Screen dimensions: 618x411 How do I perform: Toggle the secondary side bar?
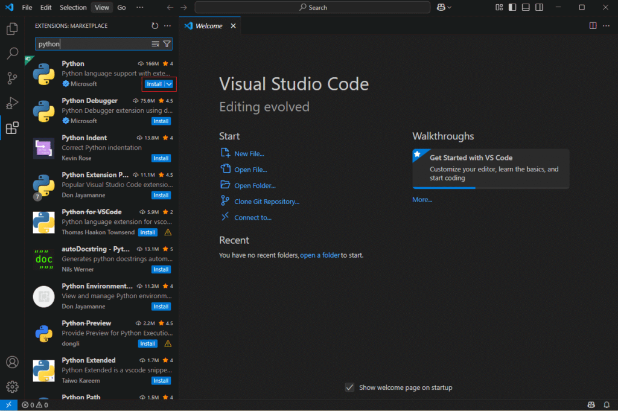(x=539, y=7)
